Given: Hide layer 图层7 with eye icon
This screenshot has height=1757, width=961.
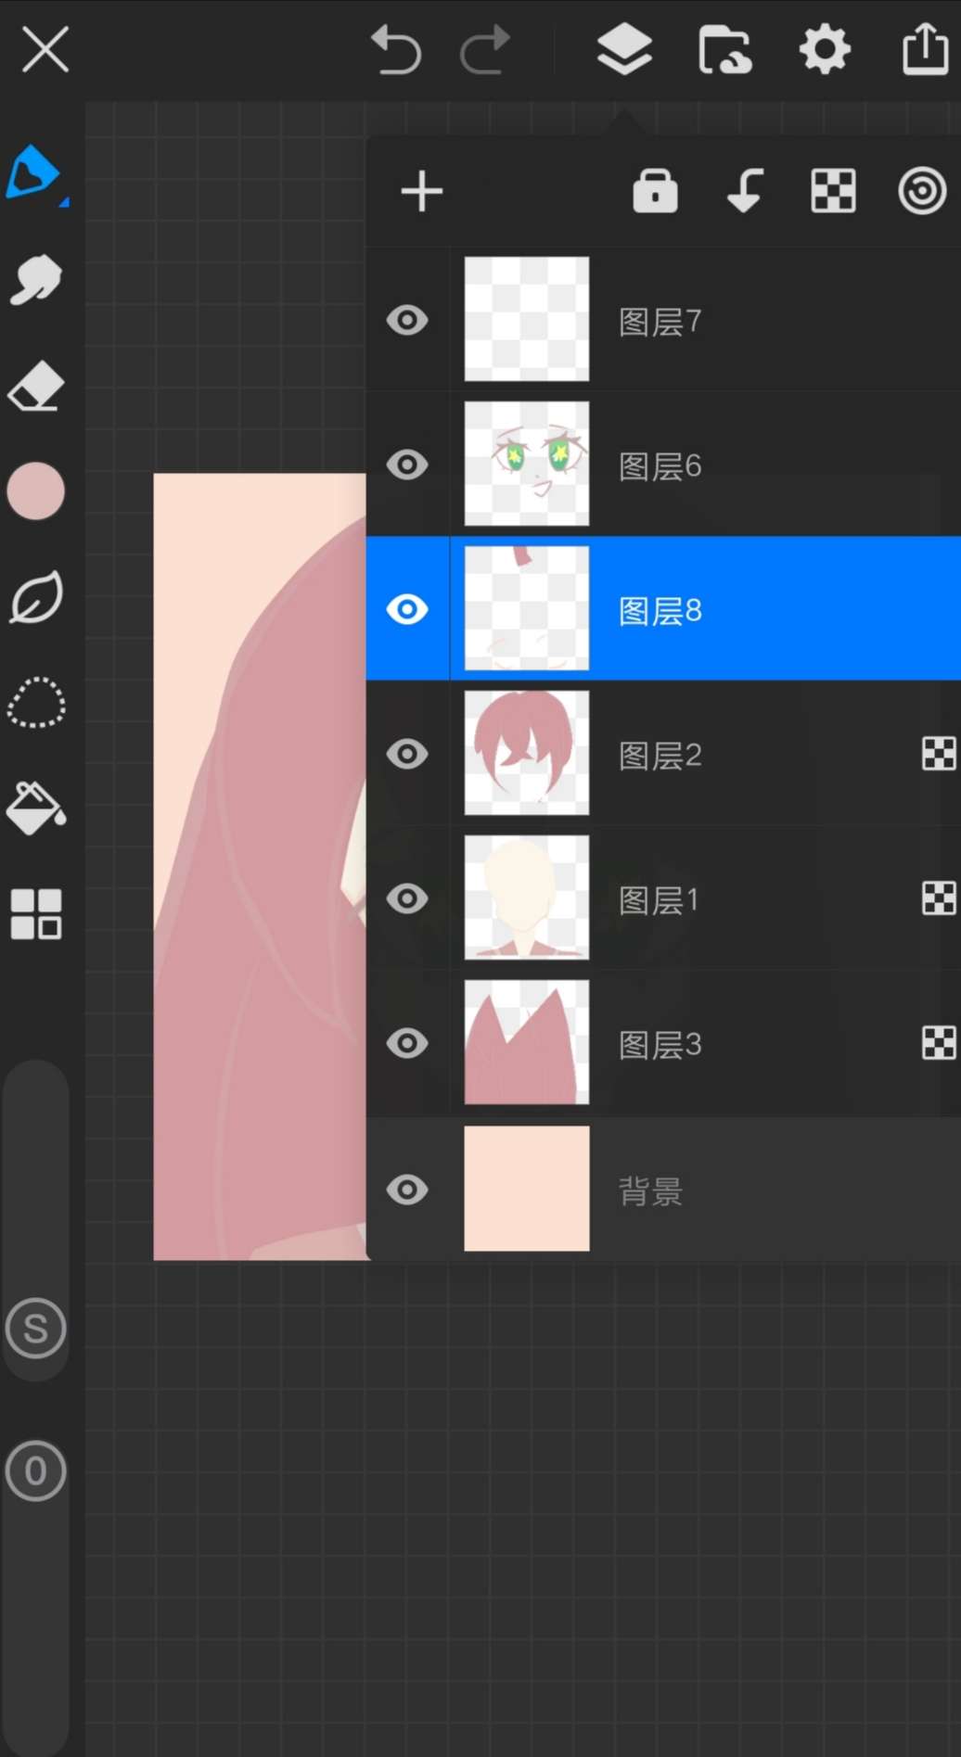Looking at the screenshot, I should (407, 321).
